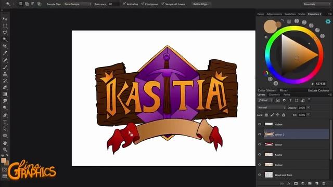This screenshot has width=333, height=187.
Task: Click the New Group folder icon
Action: [x=310, y=183]
